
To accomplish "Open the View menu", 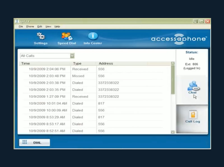I will coord(48,26).
